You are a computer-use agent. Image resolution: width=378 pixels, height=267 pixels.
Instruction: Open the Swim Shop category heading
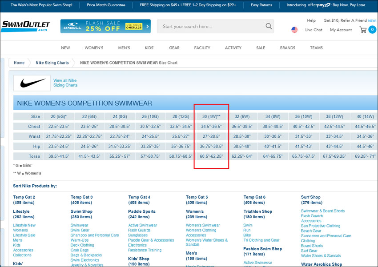tap(81, 214)
